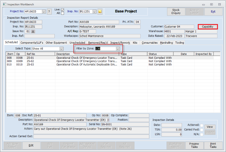Select task row 009 with Ref No 25-02
The height and width of the screenshot is (152, 226).
click(89, 61)
